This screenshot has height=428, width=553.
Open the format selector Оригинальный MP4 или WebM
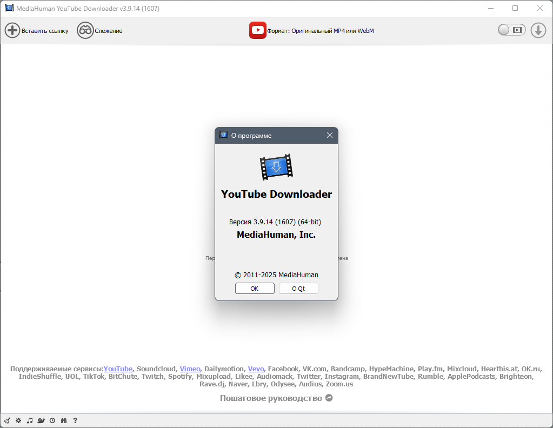click(x=320, y=31)
